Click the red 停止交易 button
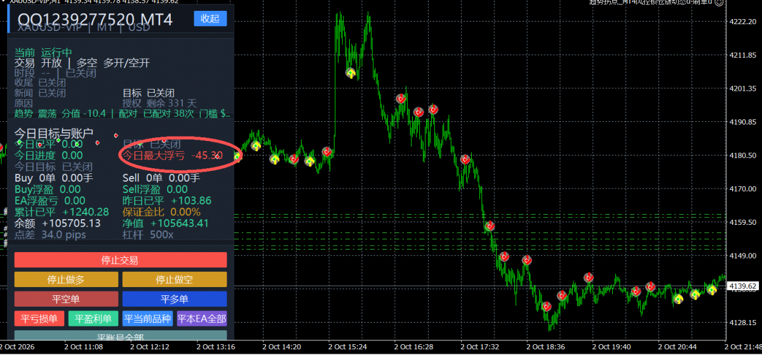Viewport: 762px width, 355px height. coord(120,260)
